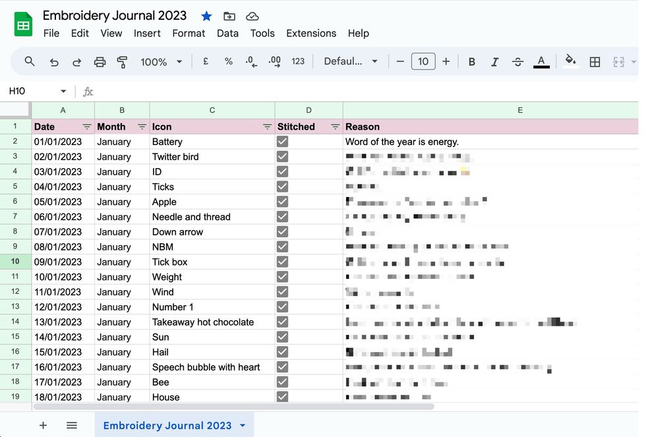Uncheck the Stitched box on the Bee row

click(282, 382)
